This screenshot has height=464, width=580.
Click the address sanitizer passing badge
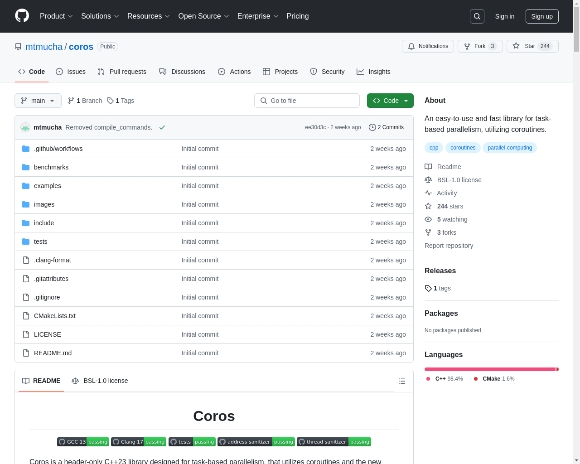point(256,442)
